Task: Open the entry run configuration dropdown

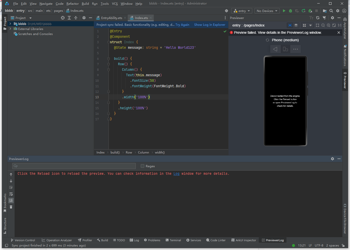Action: (241, 11)
